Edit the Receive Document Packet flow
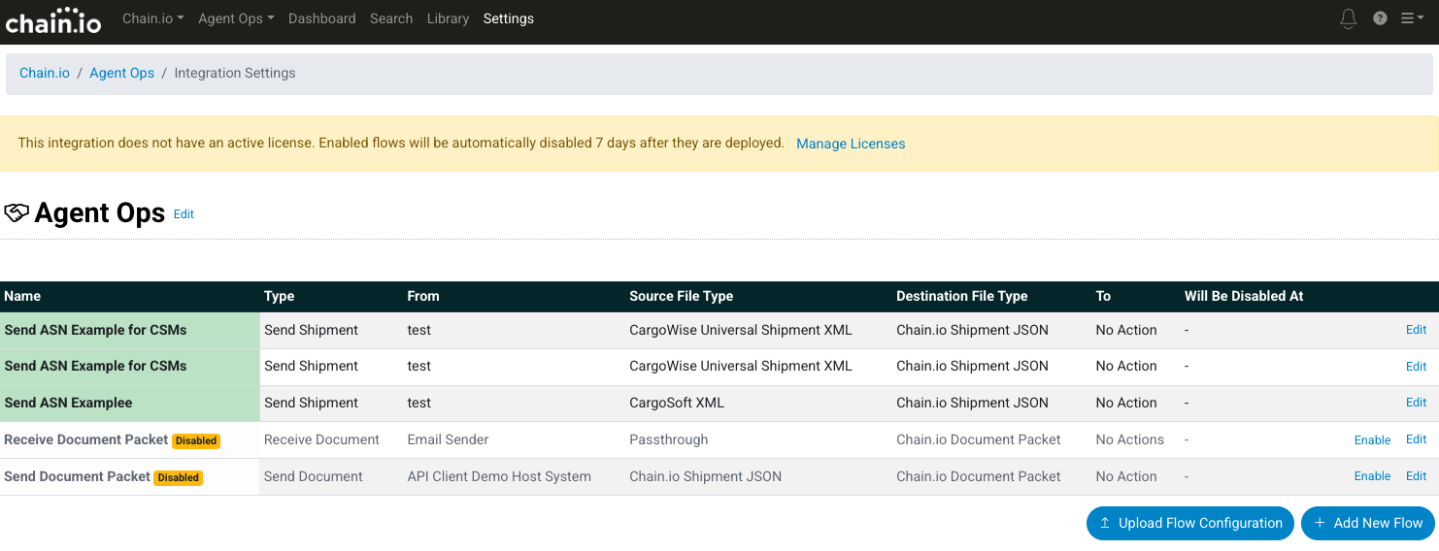1439x551 pixels. coord(1416,439)
